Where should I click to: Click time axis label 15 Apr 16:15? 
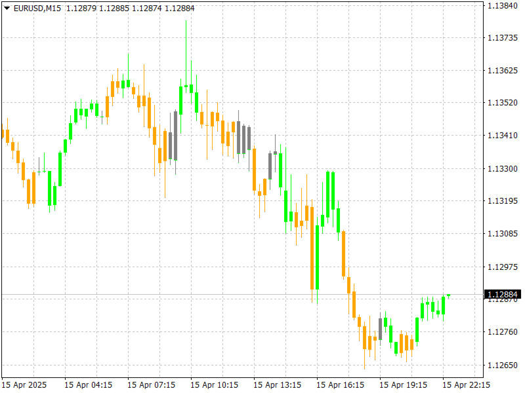[340, 385]
